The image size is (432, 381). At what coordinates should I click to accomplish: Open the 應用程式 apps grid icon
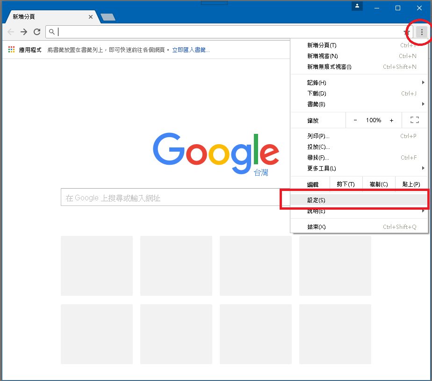(12, 50)
